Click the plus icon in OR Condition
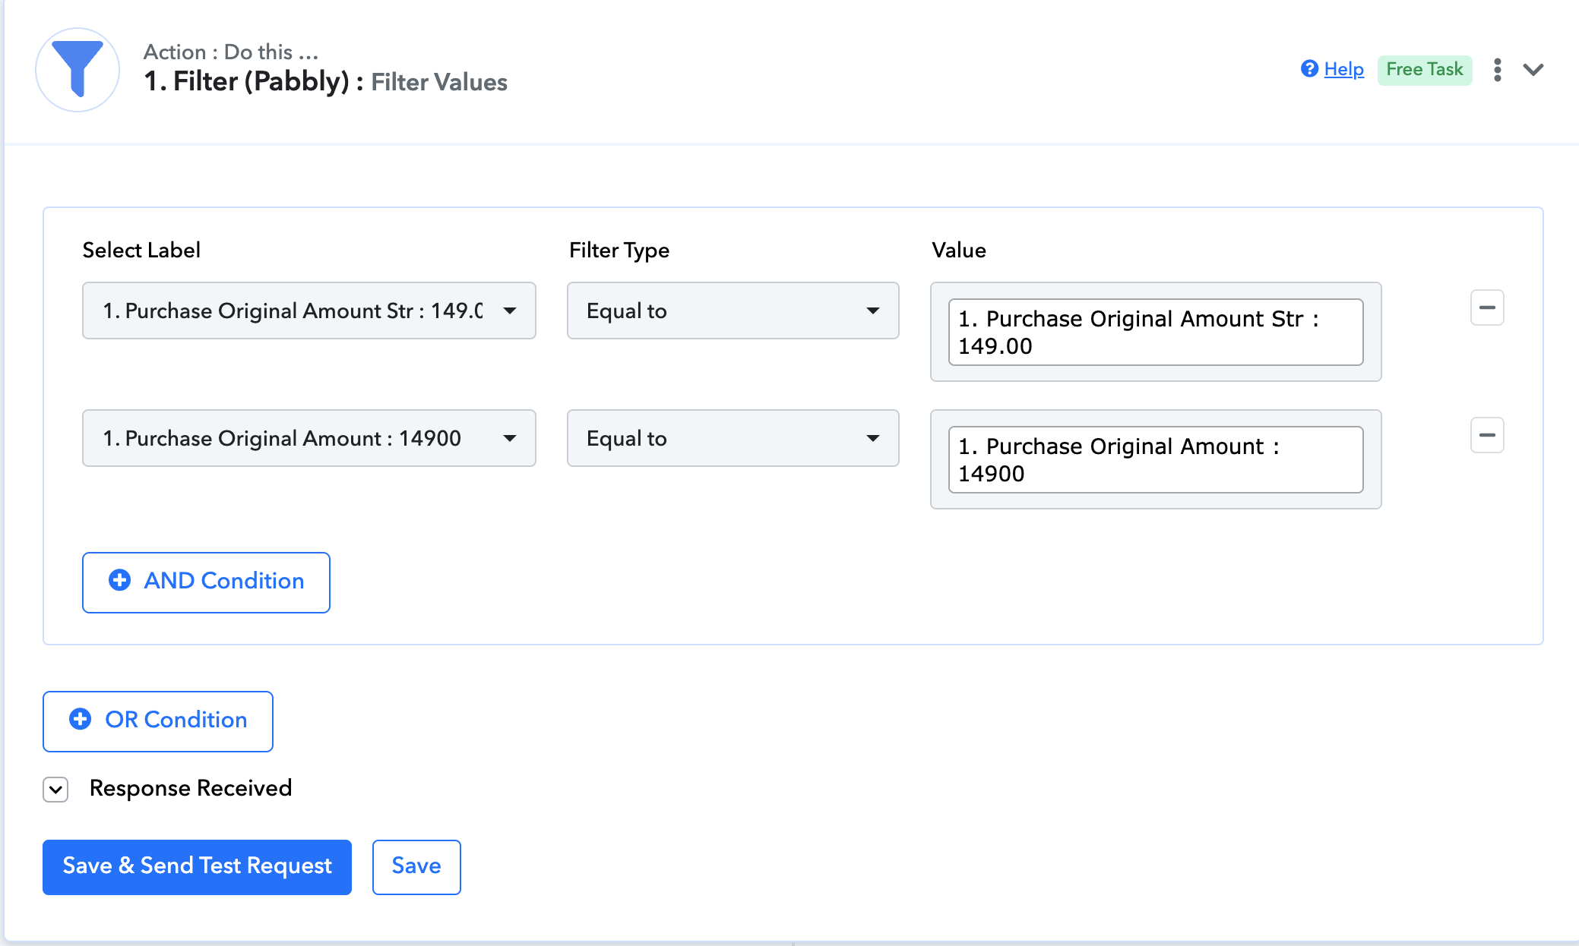Screen dimensions: 1579x946 coord(81,719)
